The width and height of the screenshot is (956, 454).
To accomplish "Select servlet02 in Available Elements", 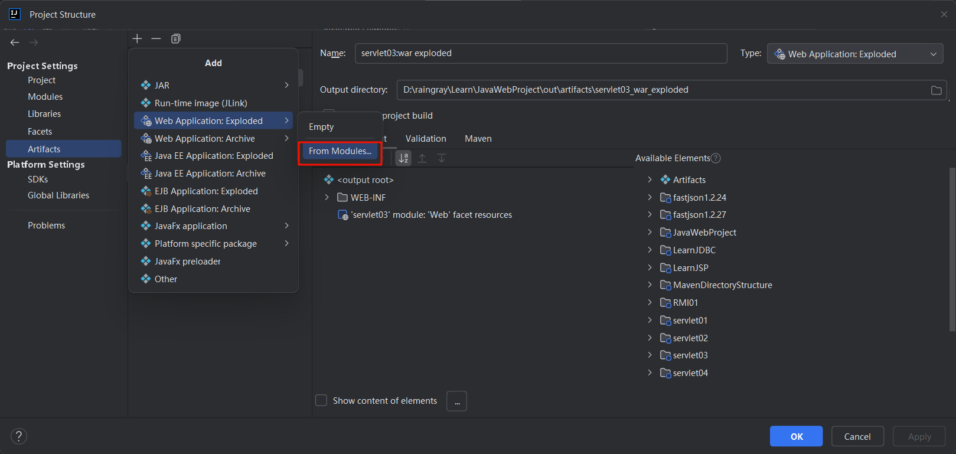I will (690, 338).
